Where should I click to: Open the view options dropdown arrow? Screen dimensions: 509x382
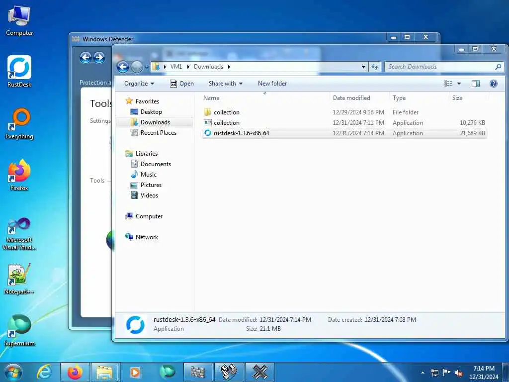tap(459, 84)
